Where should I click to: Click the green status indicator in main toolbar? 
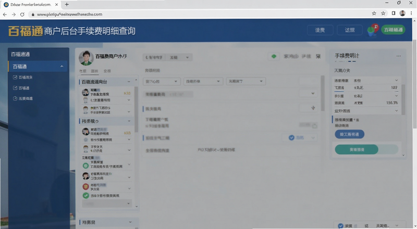click(274, 56)
